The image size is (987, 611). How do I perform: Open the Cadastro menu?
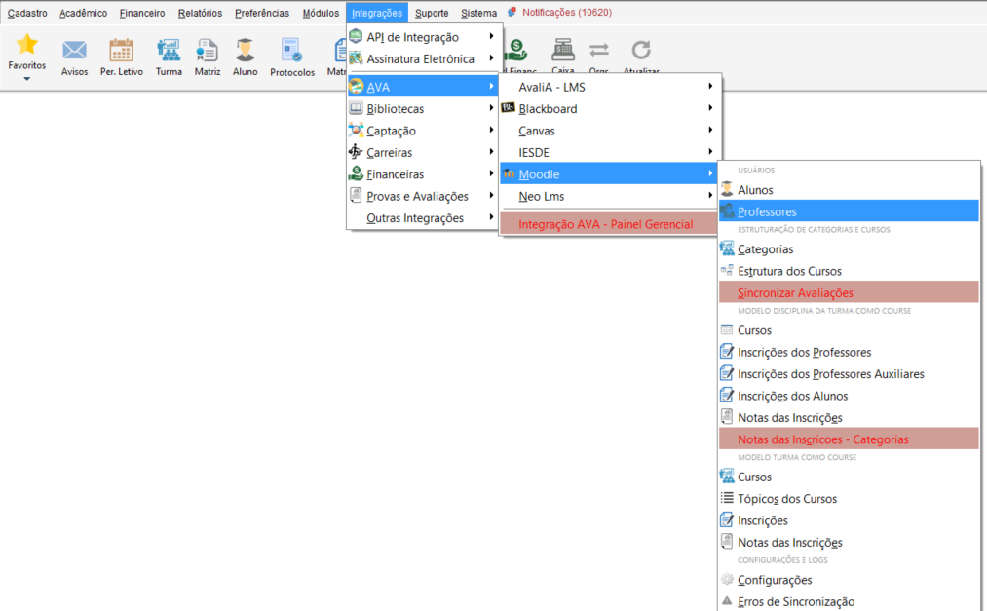point(27,13)
